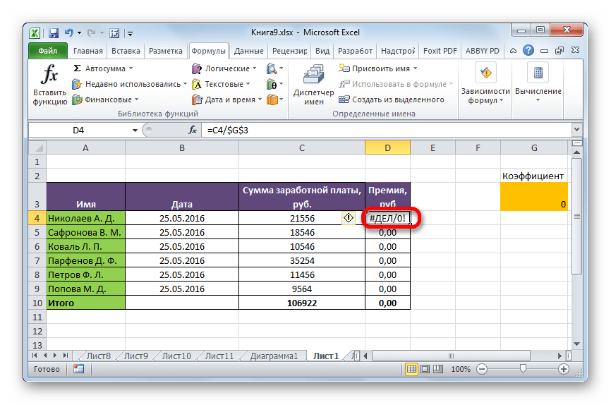Click the fx icon in the formula bar
Image resolution: width=611 pixels, height=405 pixels.
point(193,131)
